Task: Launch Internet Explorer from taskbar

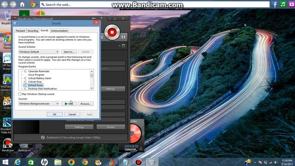Action: coord(18,162)
